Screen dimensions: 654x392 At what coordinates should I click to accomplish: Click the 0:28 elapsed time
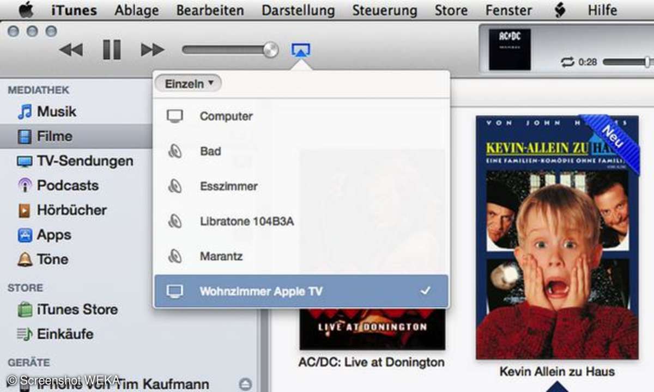click(588, 62)
